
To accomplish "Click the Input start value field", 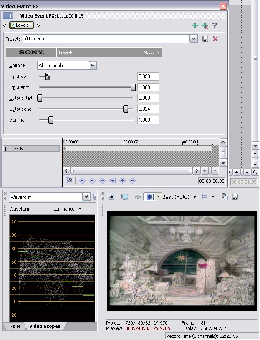I will pos(148,76).
